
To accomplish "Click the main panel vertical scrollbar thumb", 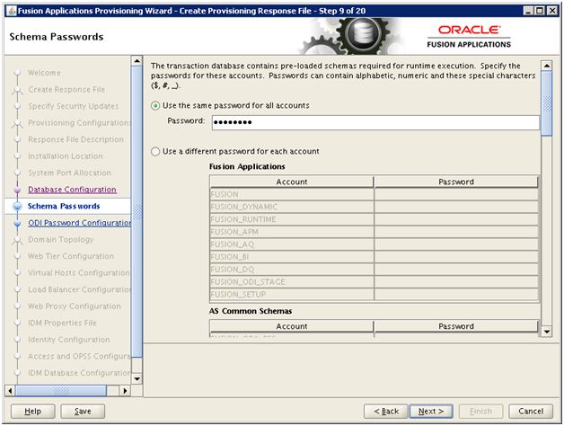I will pos(547,103).
